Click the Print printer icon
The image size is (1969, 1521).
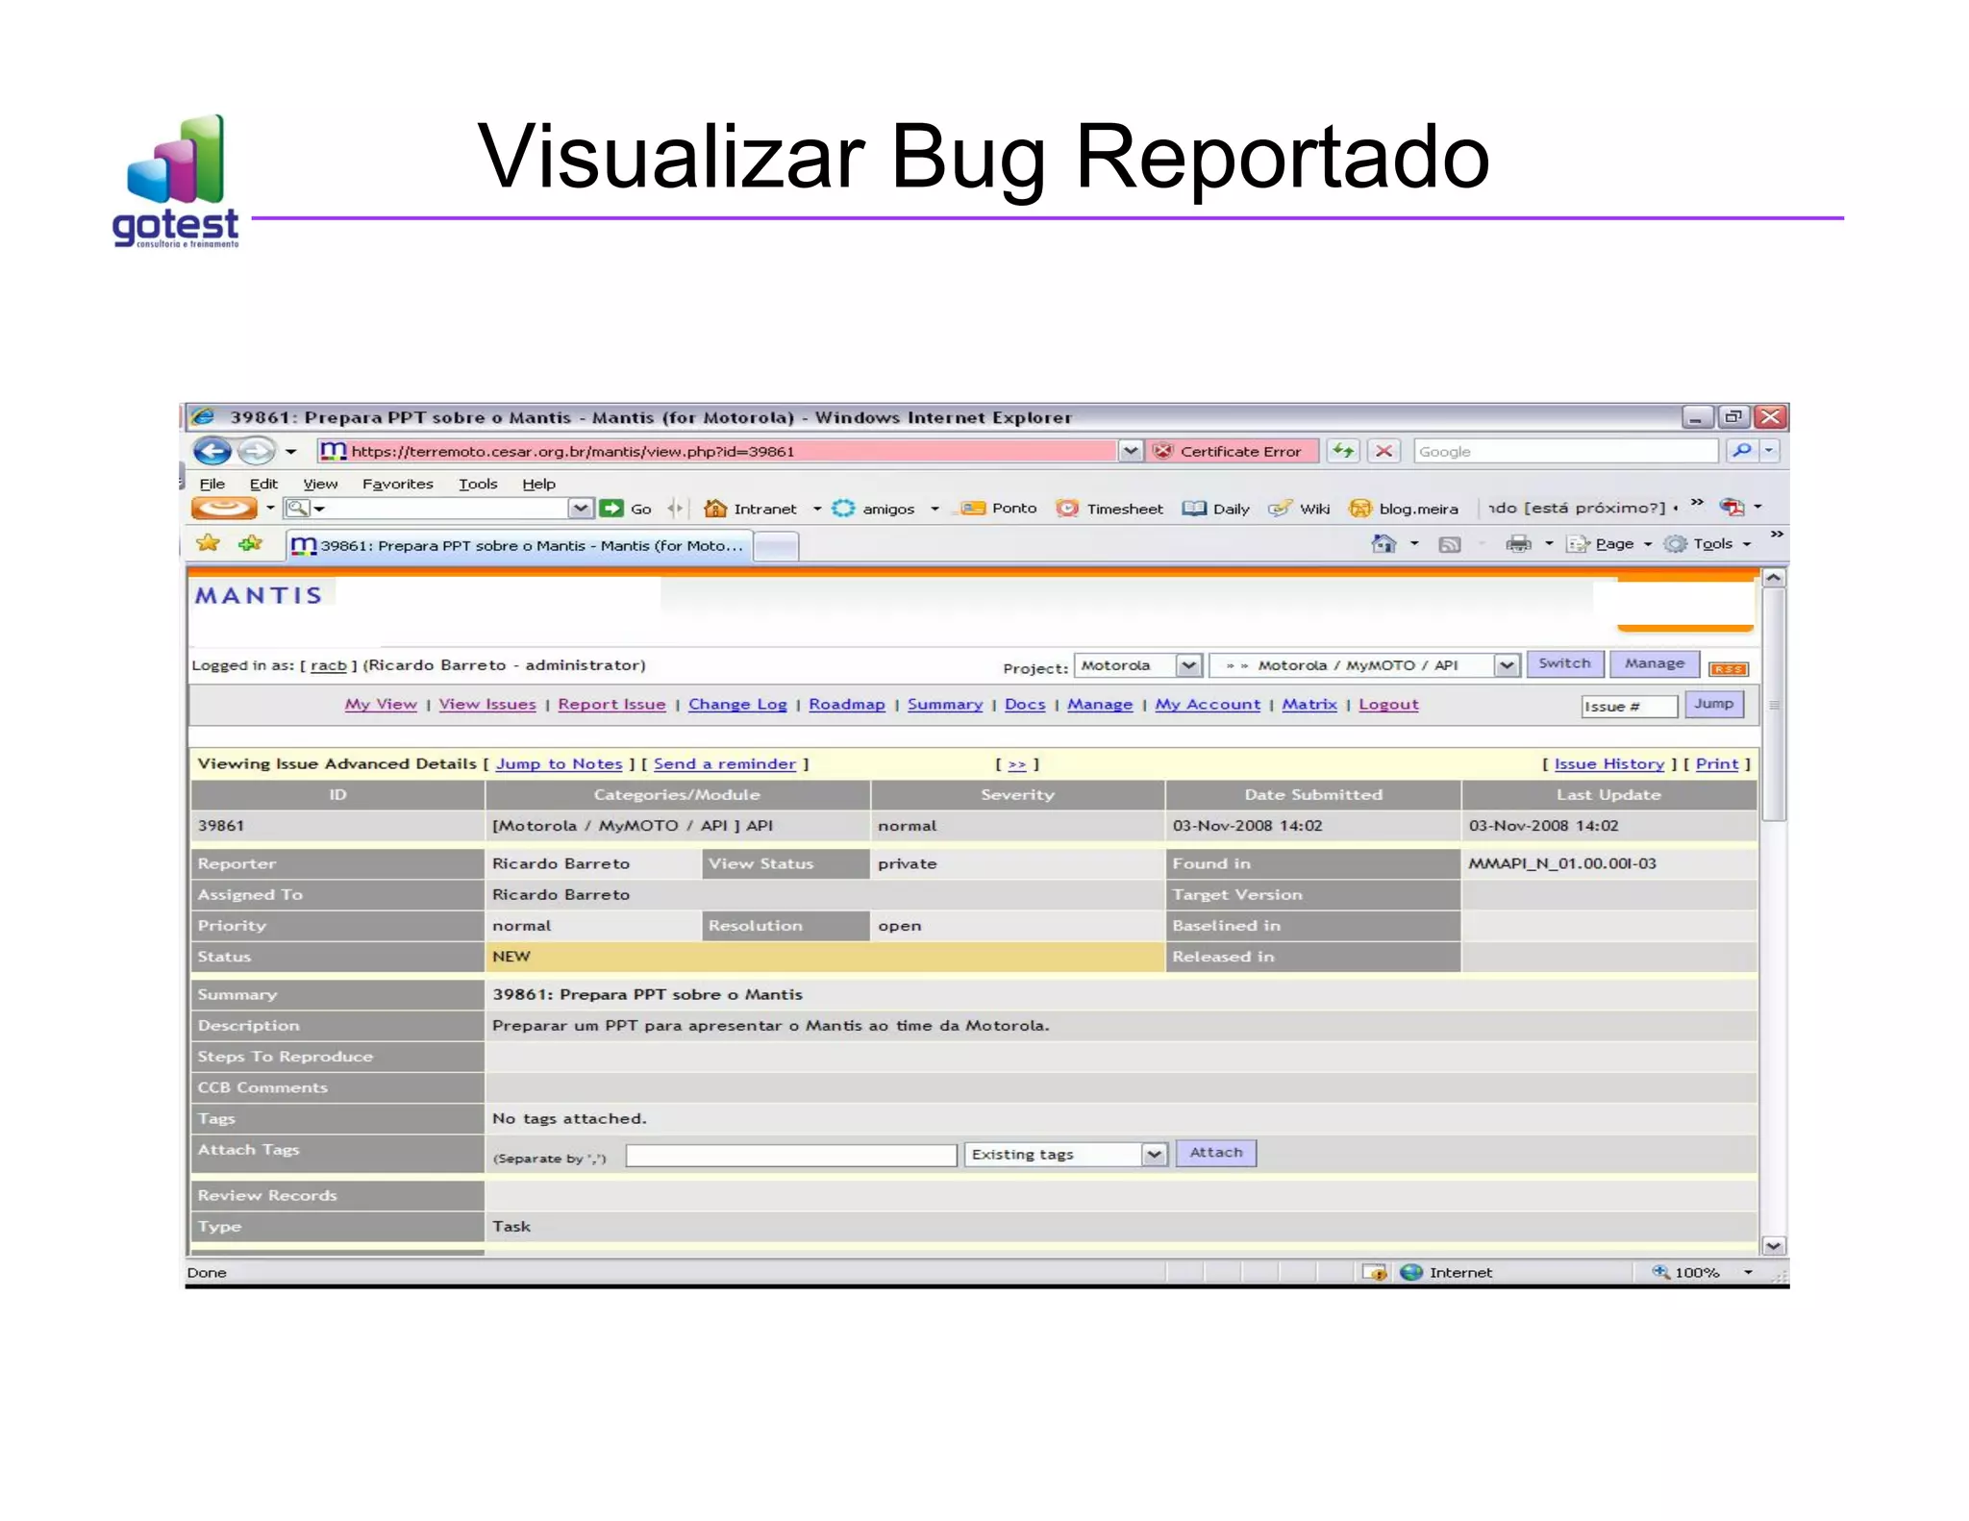click(1519, 544)
